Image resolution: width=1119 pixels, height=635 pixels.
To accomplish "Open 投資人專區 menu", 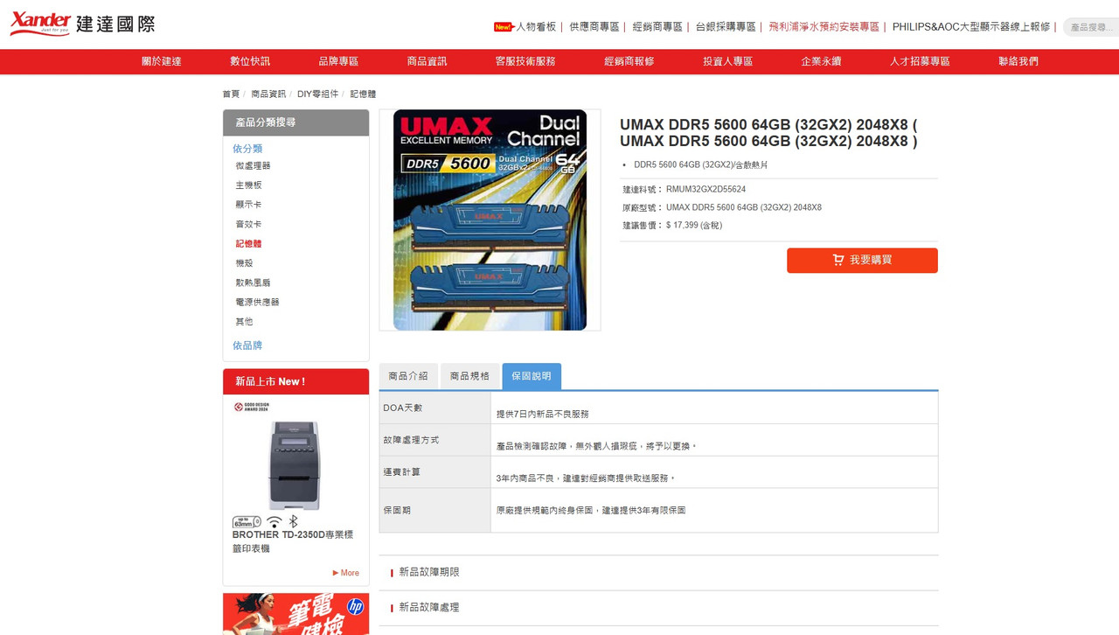I will coord(728,61).
